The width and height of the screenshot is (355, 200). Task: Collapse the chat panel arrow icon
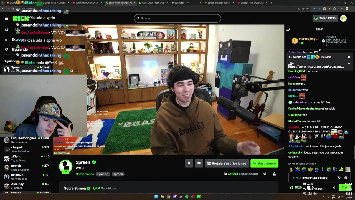click(x=288, y=29)
